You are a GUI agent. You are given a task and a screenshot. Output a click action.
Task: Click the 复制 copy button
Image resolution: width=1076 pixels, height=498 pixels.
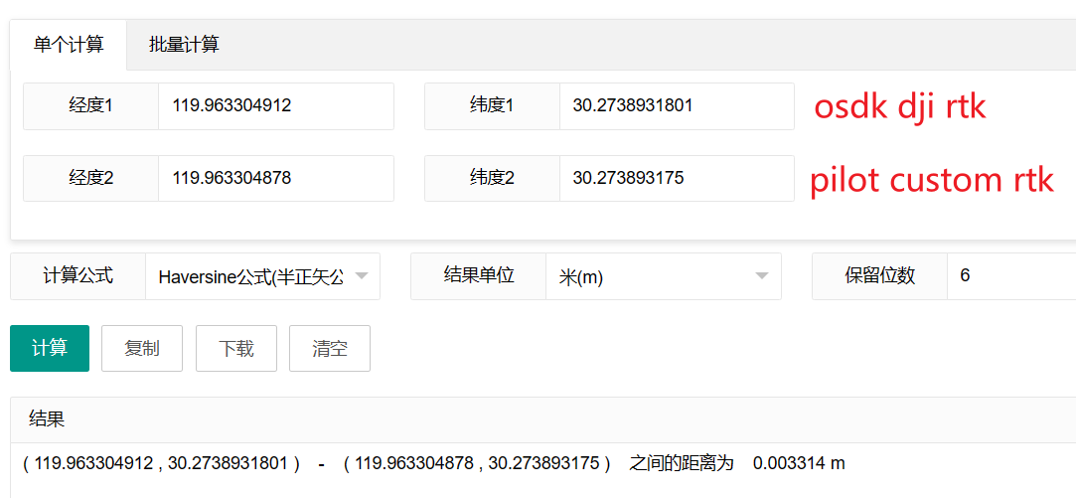141,349
